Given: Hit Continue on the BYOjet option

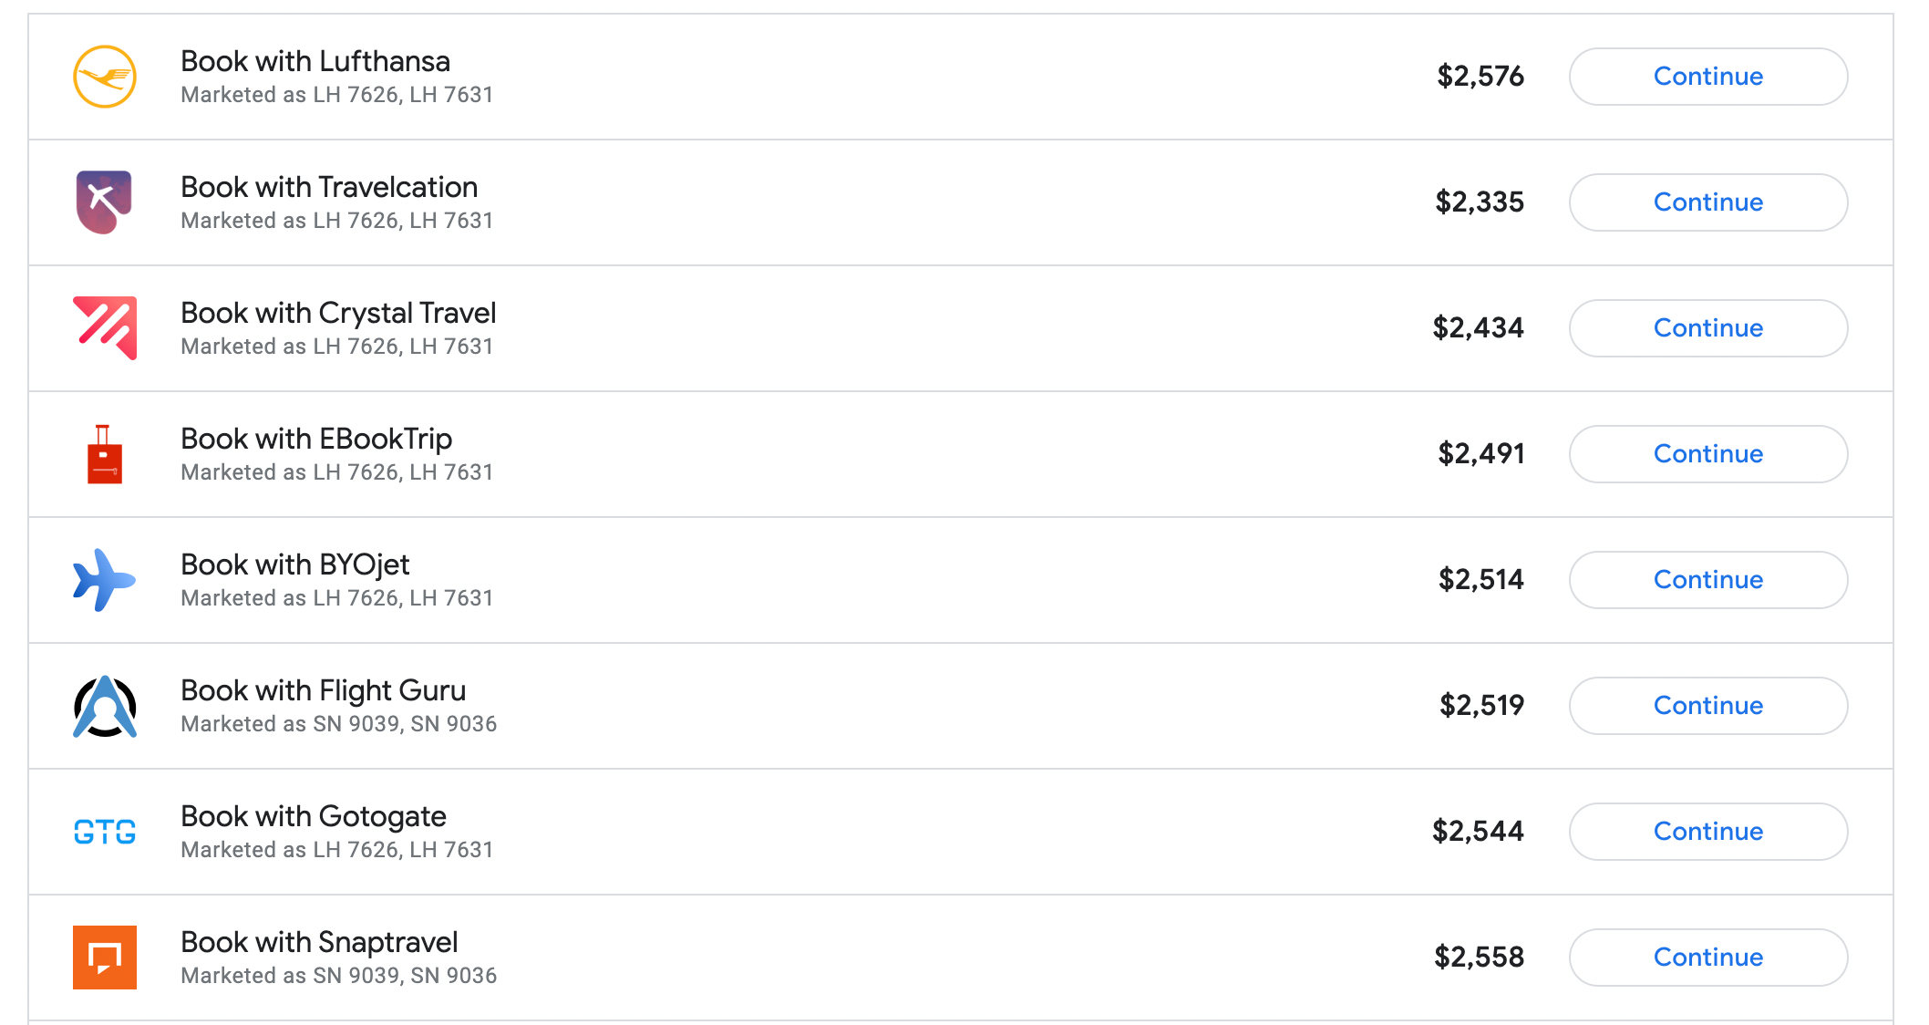Looking at the screenshot, I should pos(1707,580).
